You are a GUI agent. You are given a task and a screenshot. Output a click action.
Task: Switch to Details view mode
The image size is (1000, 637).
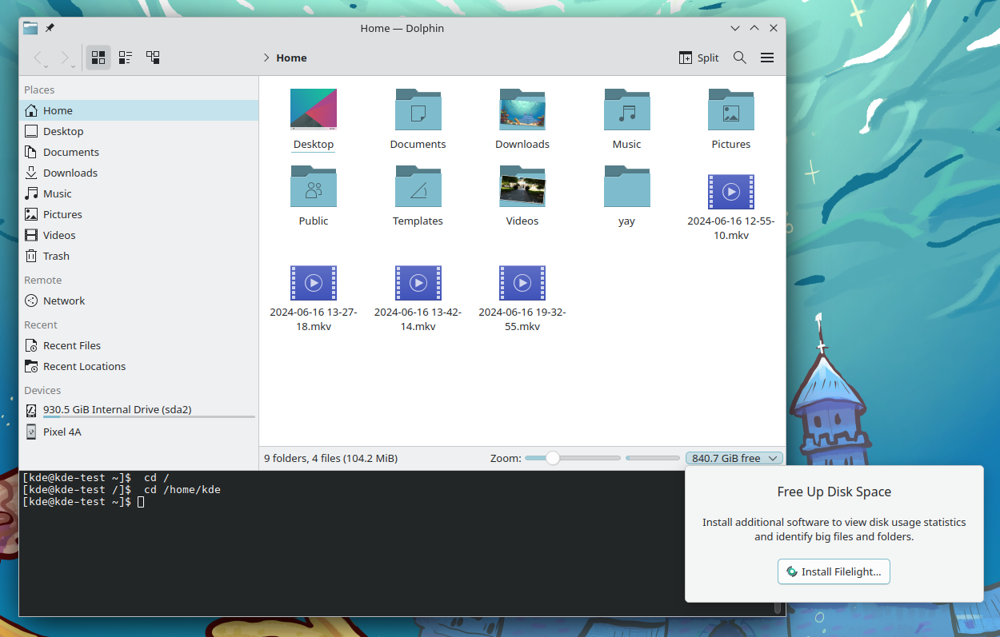coord(153,58)
